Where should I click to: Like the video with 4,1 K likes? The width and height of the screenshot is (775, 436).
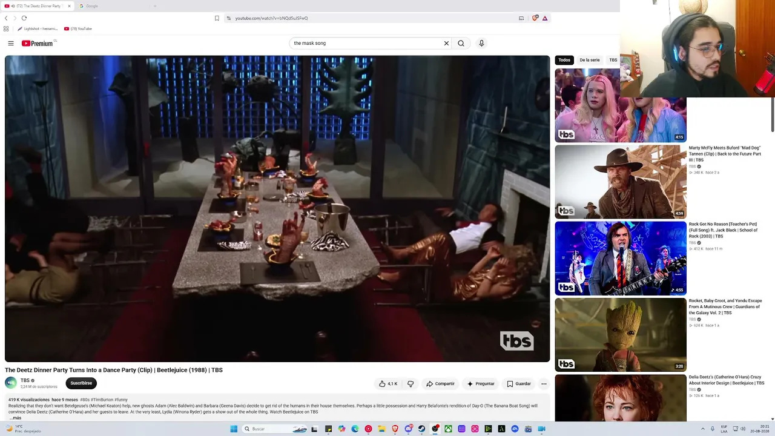click(388, 383)
